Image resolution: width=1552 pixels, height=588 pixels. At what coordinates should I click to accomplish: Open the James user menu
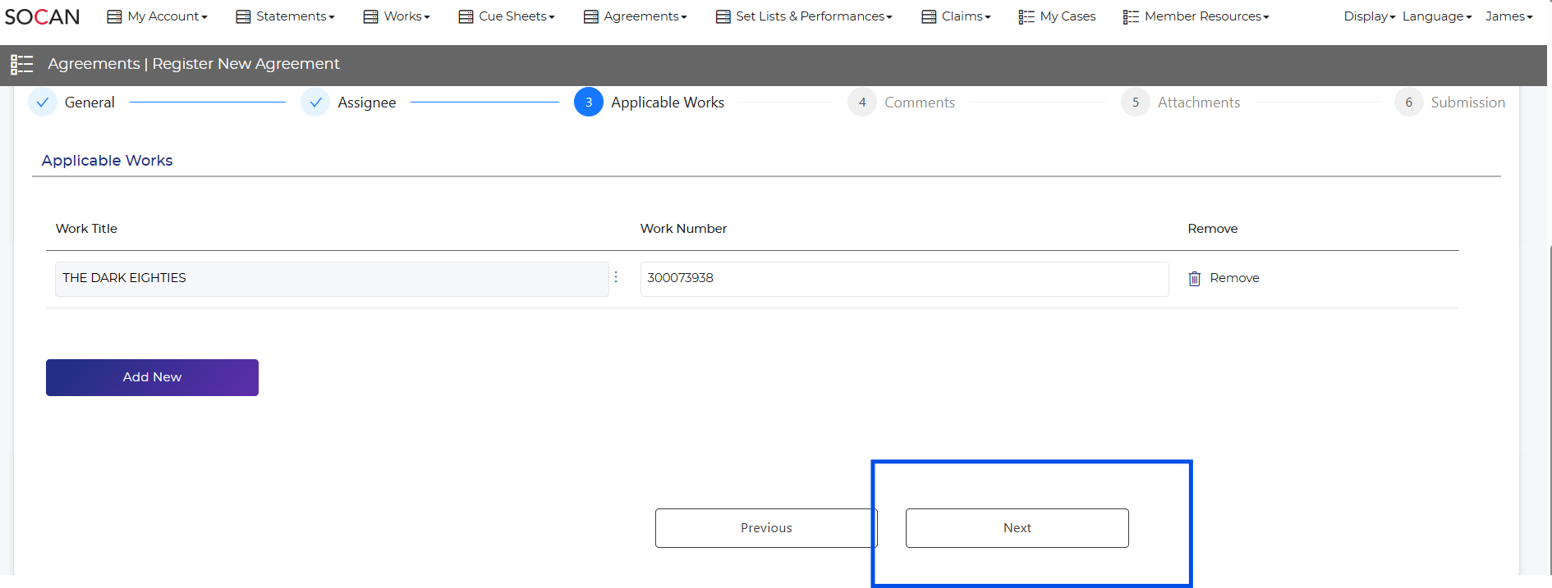click(x=1508, y=16)
